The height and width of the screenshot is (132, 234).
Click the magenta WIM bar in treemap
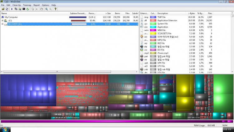tap(117, 121)
